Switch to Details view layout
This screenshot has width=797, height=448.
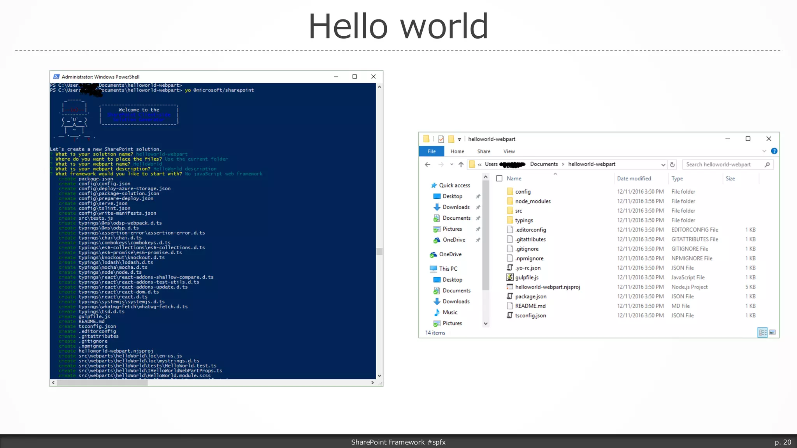pos(762,332)
